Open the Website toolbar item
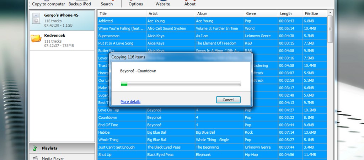 pyautogui.click(x=163, y=4)
